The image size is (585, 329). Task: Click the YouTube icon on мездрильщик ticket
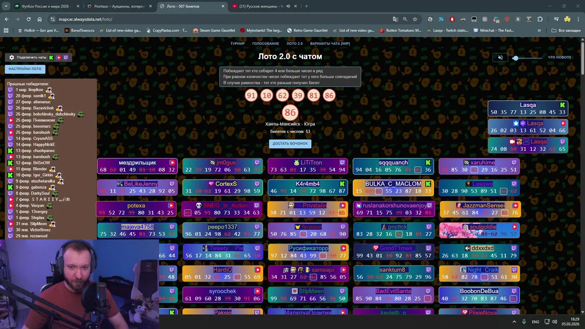(172, 163)
